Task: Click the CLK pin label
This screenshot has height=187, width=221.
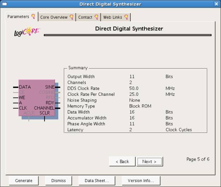Action: tap(23, 108)
